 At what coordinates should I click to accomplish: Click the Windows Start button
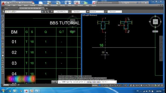click(x=3, y=91)
